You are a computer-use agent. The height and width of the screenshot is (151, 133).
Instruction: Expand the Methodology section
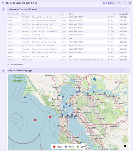click(x=16, y=64)
